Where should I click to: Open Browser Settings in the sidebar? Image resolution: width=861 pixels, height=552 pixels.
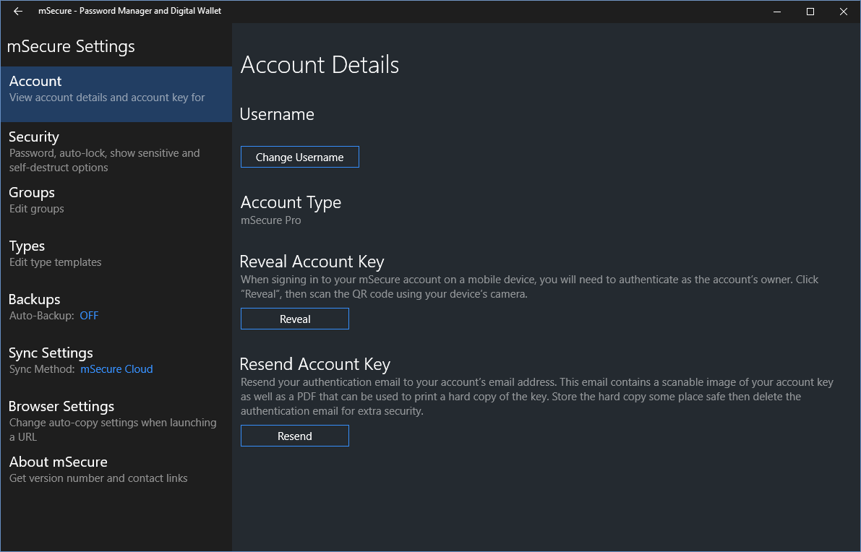point(116,421)
